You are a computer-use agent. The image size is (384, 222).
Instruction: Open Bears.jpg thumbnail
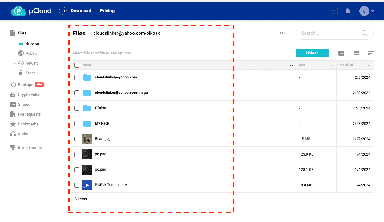coord(87,139)
